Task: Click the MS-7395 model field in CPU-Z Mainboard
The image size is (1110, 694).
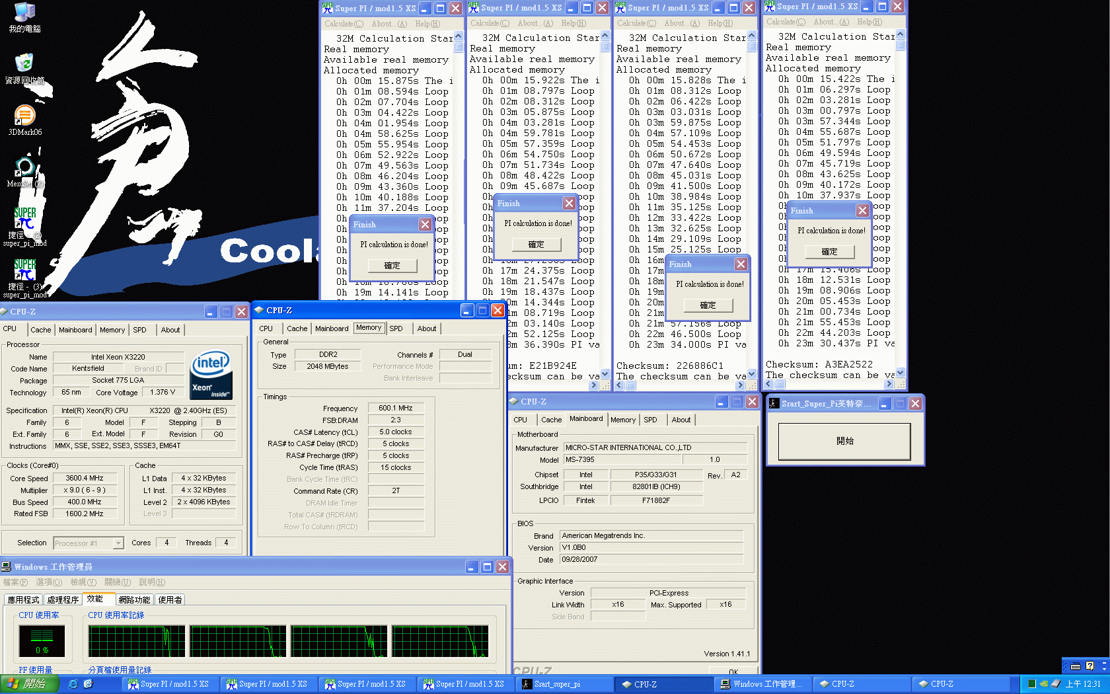Action: (x=621, y=459)
